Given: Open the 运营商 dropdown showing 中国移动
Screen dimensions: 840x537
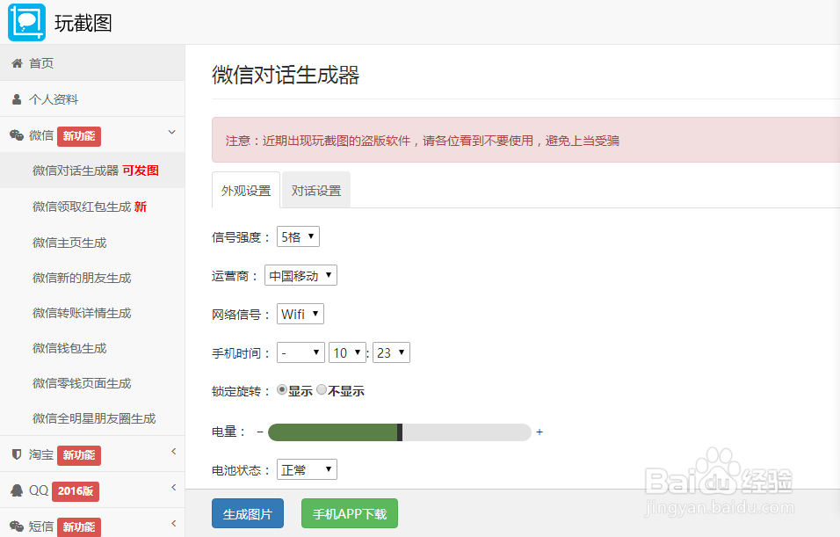Looking at the screenshot, I should coord(301,274).
